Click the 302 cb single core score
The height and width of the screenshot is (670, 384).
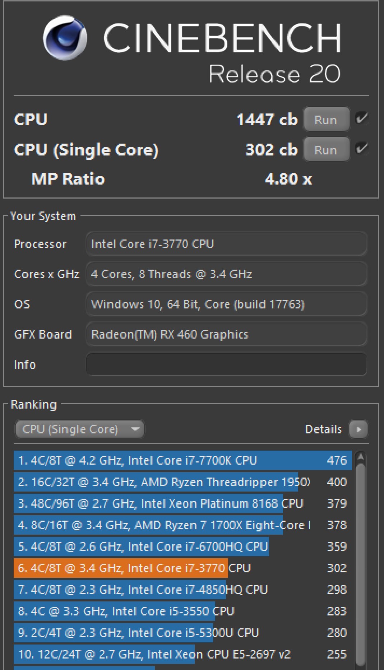[272, 150]
